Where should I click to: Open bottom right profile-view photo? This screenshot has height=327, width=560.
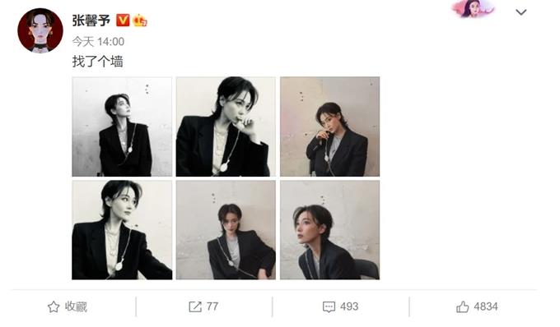point(329,230)
